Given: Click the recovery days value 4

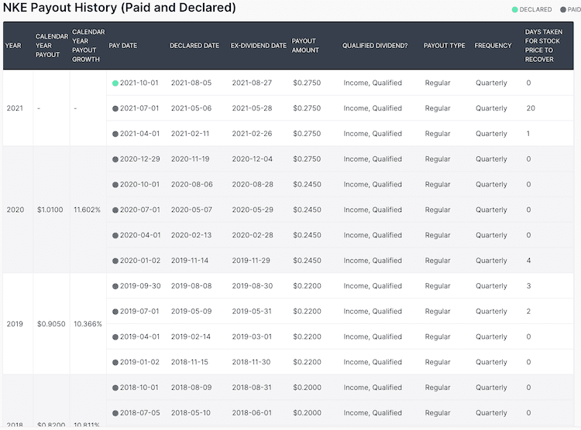Looking at the screenshot, I should [x=529, y=261].
